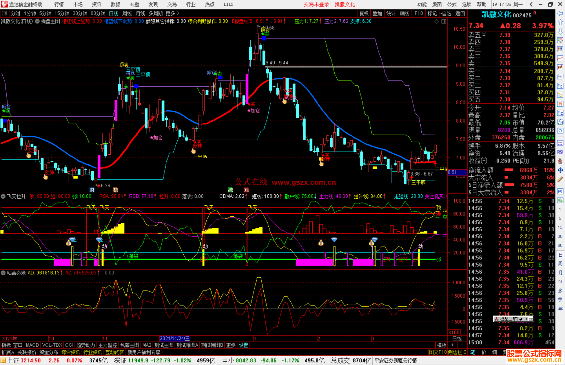Click the stacked news windows sidebar icon
Image resolution: width=565 pixels, height=365 pixels.
pyautogui.click(x=560, y=77)
